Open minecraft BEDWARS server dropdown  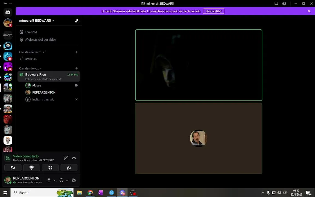point(37,21)
